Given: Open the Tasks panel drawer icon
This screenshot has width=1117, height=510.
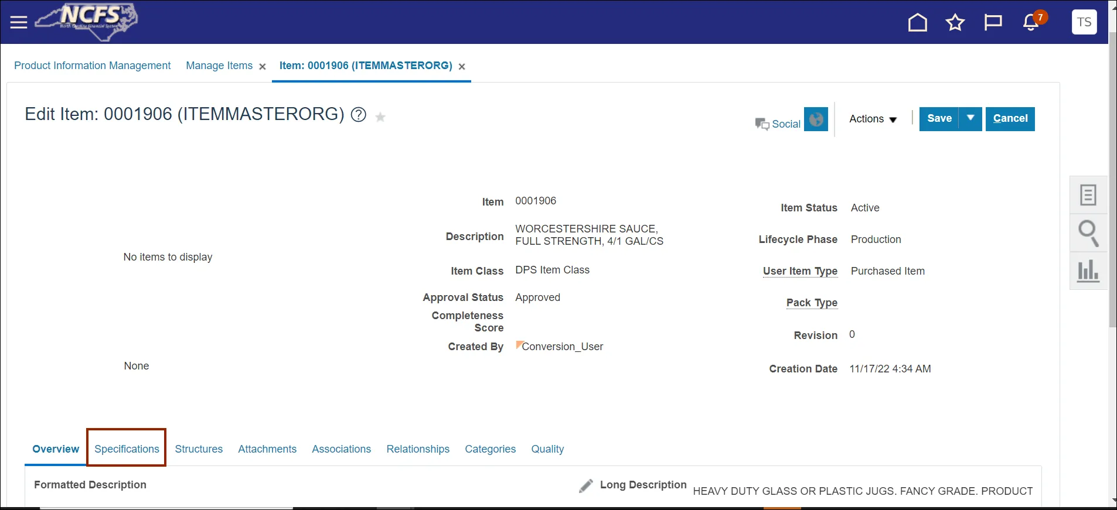Looking at the screenshot, I should (1088, 195).
